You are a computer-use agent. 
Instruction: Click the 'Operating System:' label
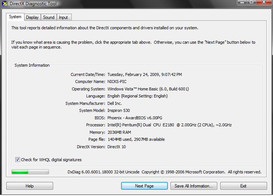point(88,89)
